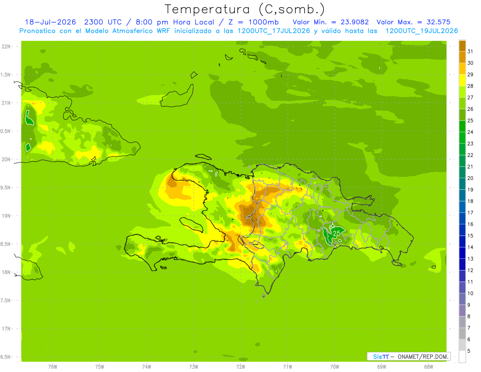
Task: Click the colorbar segment between 29 and 30
Action: tap(462, 69)
